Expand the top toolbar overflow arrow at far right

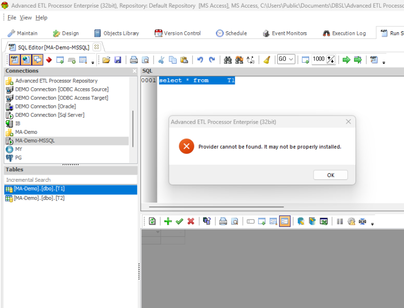pyautogui.click(x=384, y=63)
